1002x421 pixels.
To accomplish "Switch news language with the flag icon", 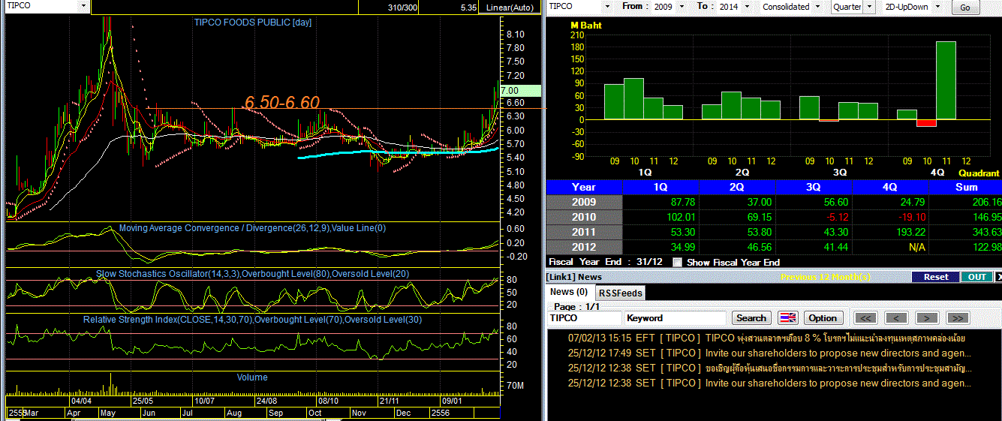I will [788, 317].
